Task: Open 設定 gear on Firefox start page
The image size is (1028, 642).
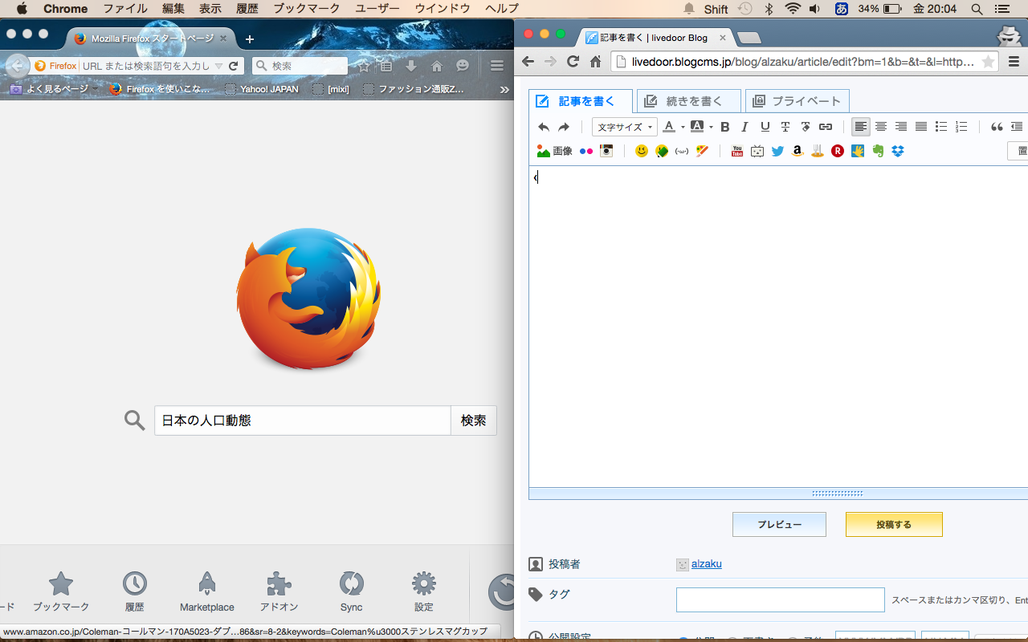Action: tap(424, 592)
